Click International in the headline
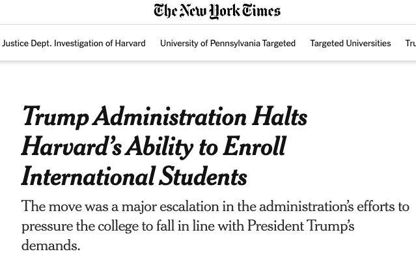Screen dimensions: 416x258 pos(88,177)
